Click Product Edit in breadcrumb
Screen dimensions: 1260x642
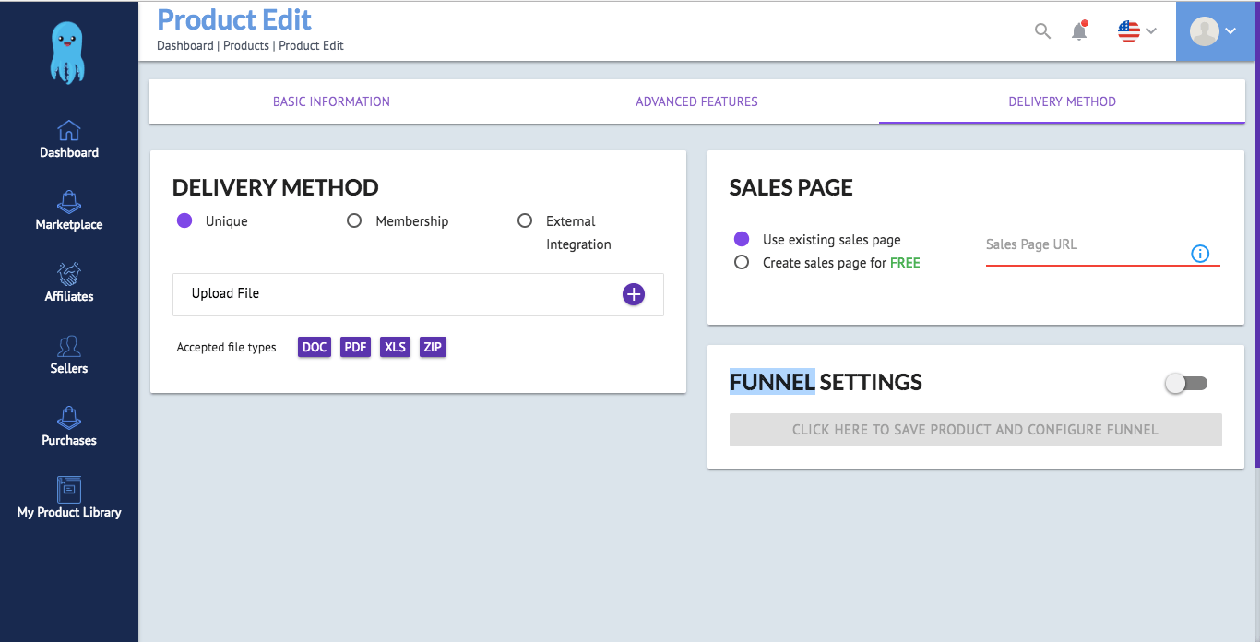[312, 45]
